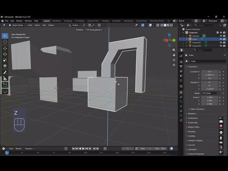Open the Output properties tab
Image resolution: width=228 pixels, height=171 pixels.
coord(181,67)
